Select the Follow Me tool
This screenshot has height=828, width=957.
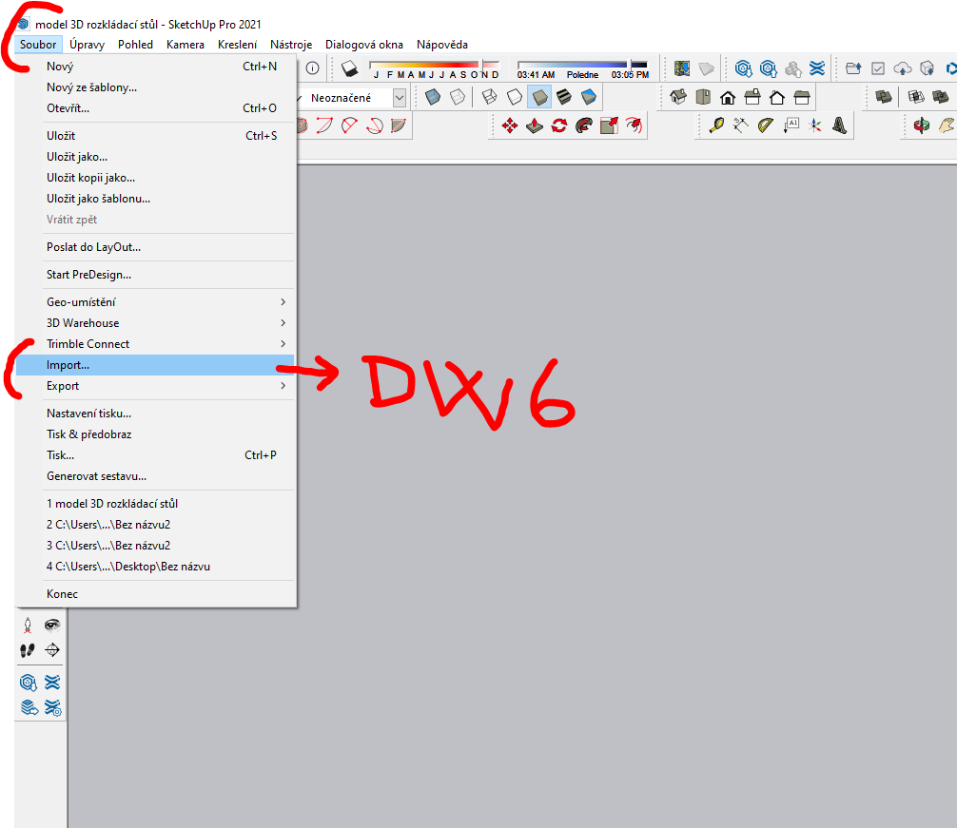tap(584, 125)
